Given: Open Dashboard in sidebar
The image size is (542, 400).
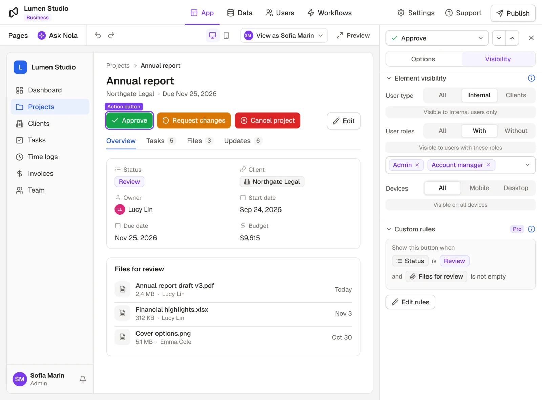Looking at the screenshot, I should pyautogui.click(x=50, y=90).
